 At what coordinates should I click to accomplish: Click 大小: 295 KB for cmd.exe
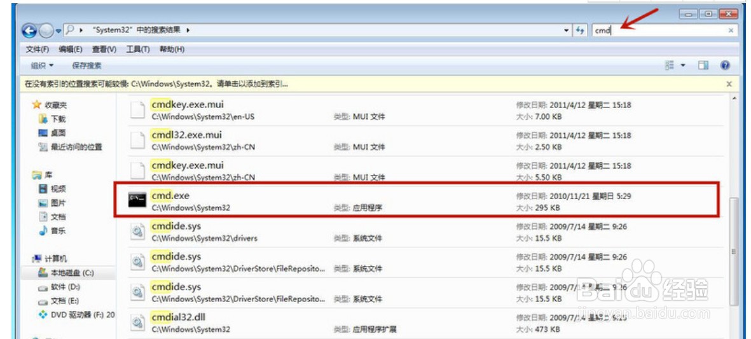pos(538,208)
